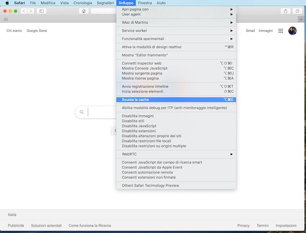
Task: Open the Soluzioni aziendali footer link
Action: click(x=46, y=225)
